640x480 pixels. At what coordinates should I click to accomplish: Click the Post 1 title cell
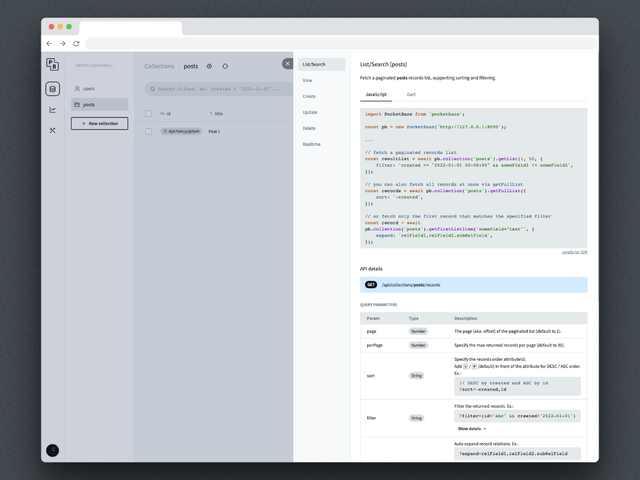coord(214,131)
